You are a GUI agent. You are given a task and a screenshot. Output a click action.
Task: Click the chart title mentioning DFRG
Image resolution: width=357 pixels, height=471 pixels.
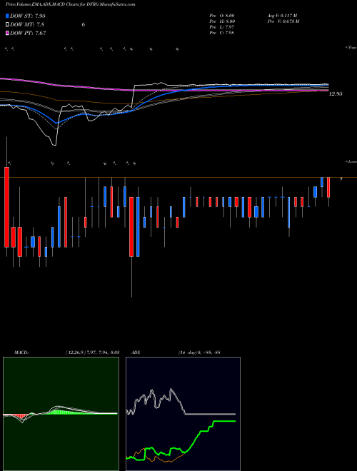point(70,4)
